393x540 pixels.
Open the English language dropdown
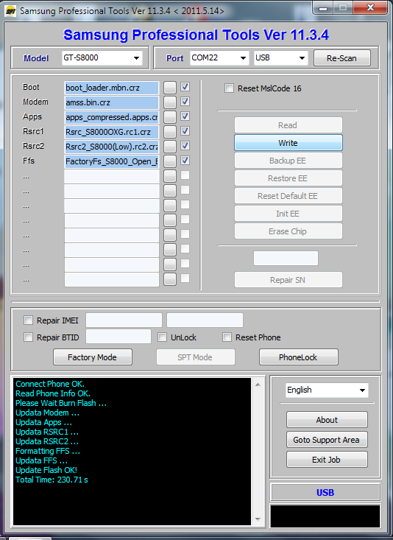(x=327, y=390)
